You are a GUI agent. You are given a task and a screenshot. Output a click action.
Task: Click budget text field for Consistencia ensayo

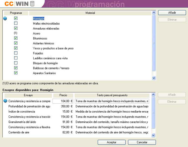(112, 101)
